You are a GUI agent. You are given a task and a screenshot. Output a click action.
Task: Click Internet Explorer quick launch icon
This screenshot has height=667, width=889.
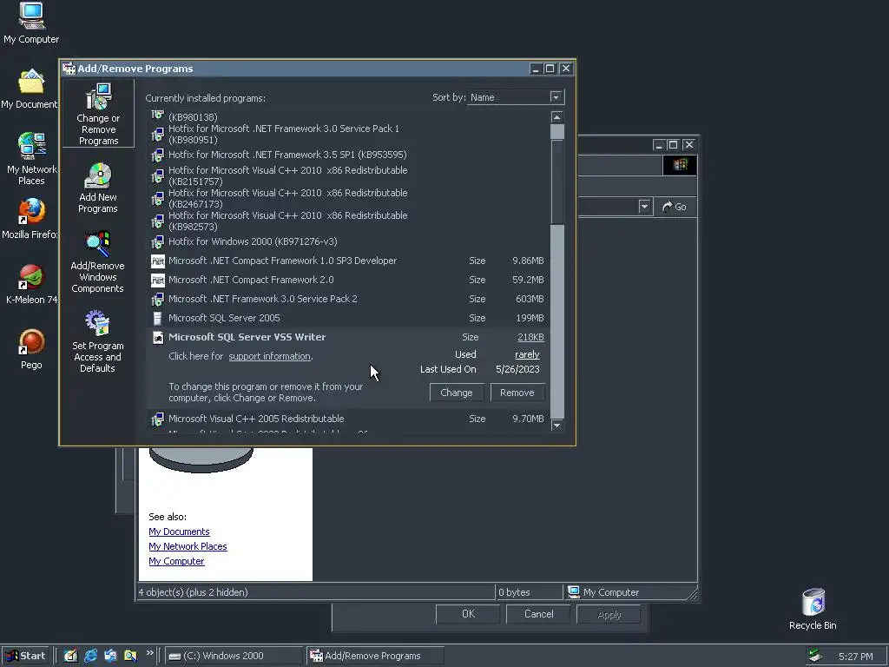pos(90,656)
